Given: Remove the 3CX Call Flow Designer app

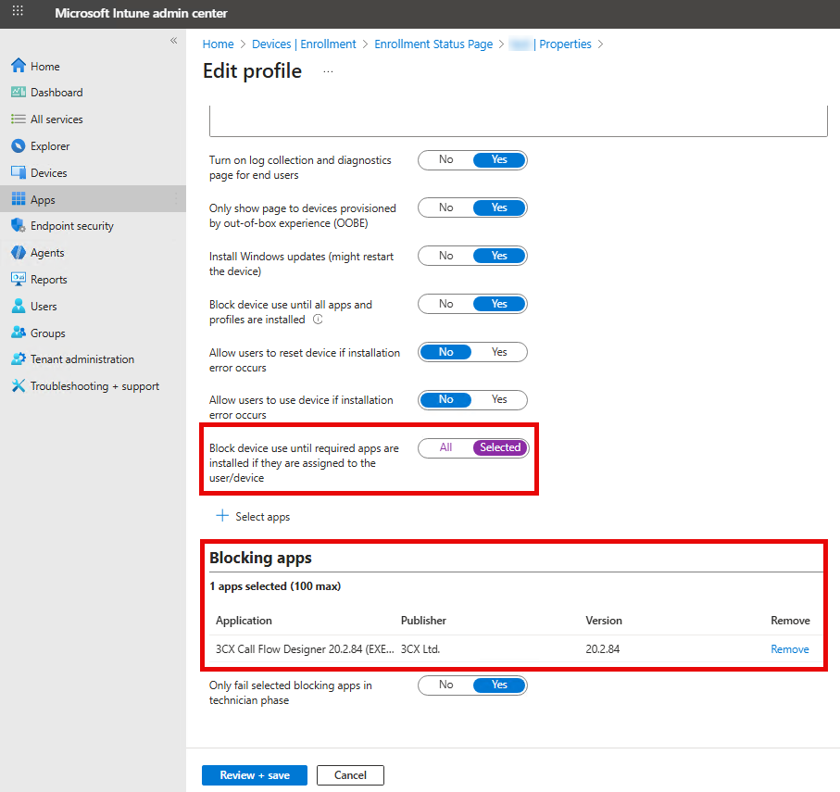Looking at the screenshot, I should pos(789,649).
